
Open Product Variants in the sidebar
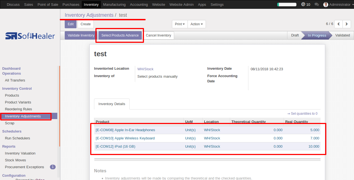coord(18,102)
